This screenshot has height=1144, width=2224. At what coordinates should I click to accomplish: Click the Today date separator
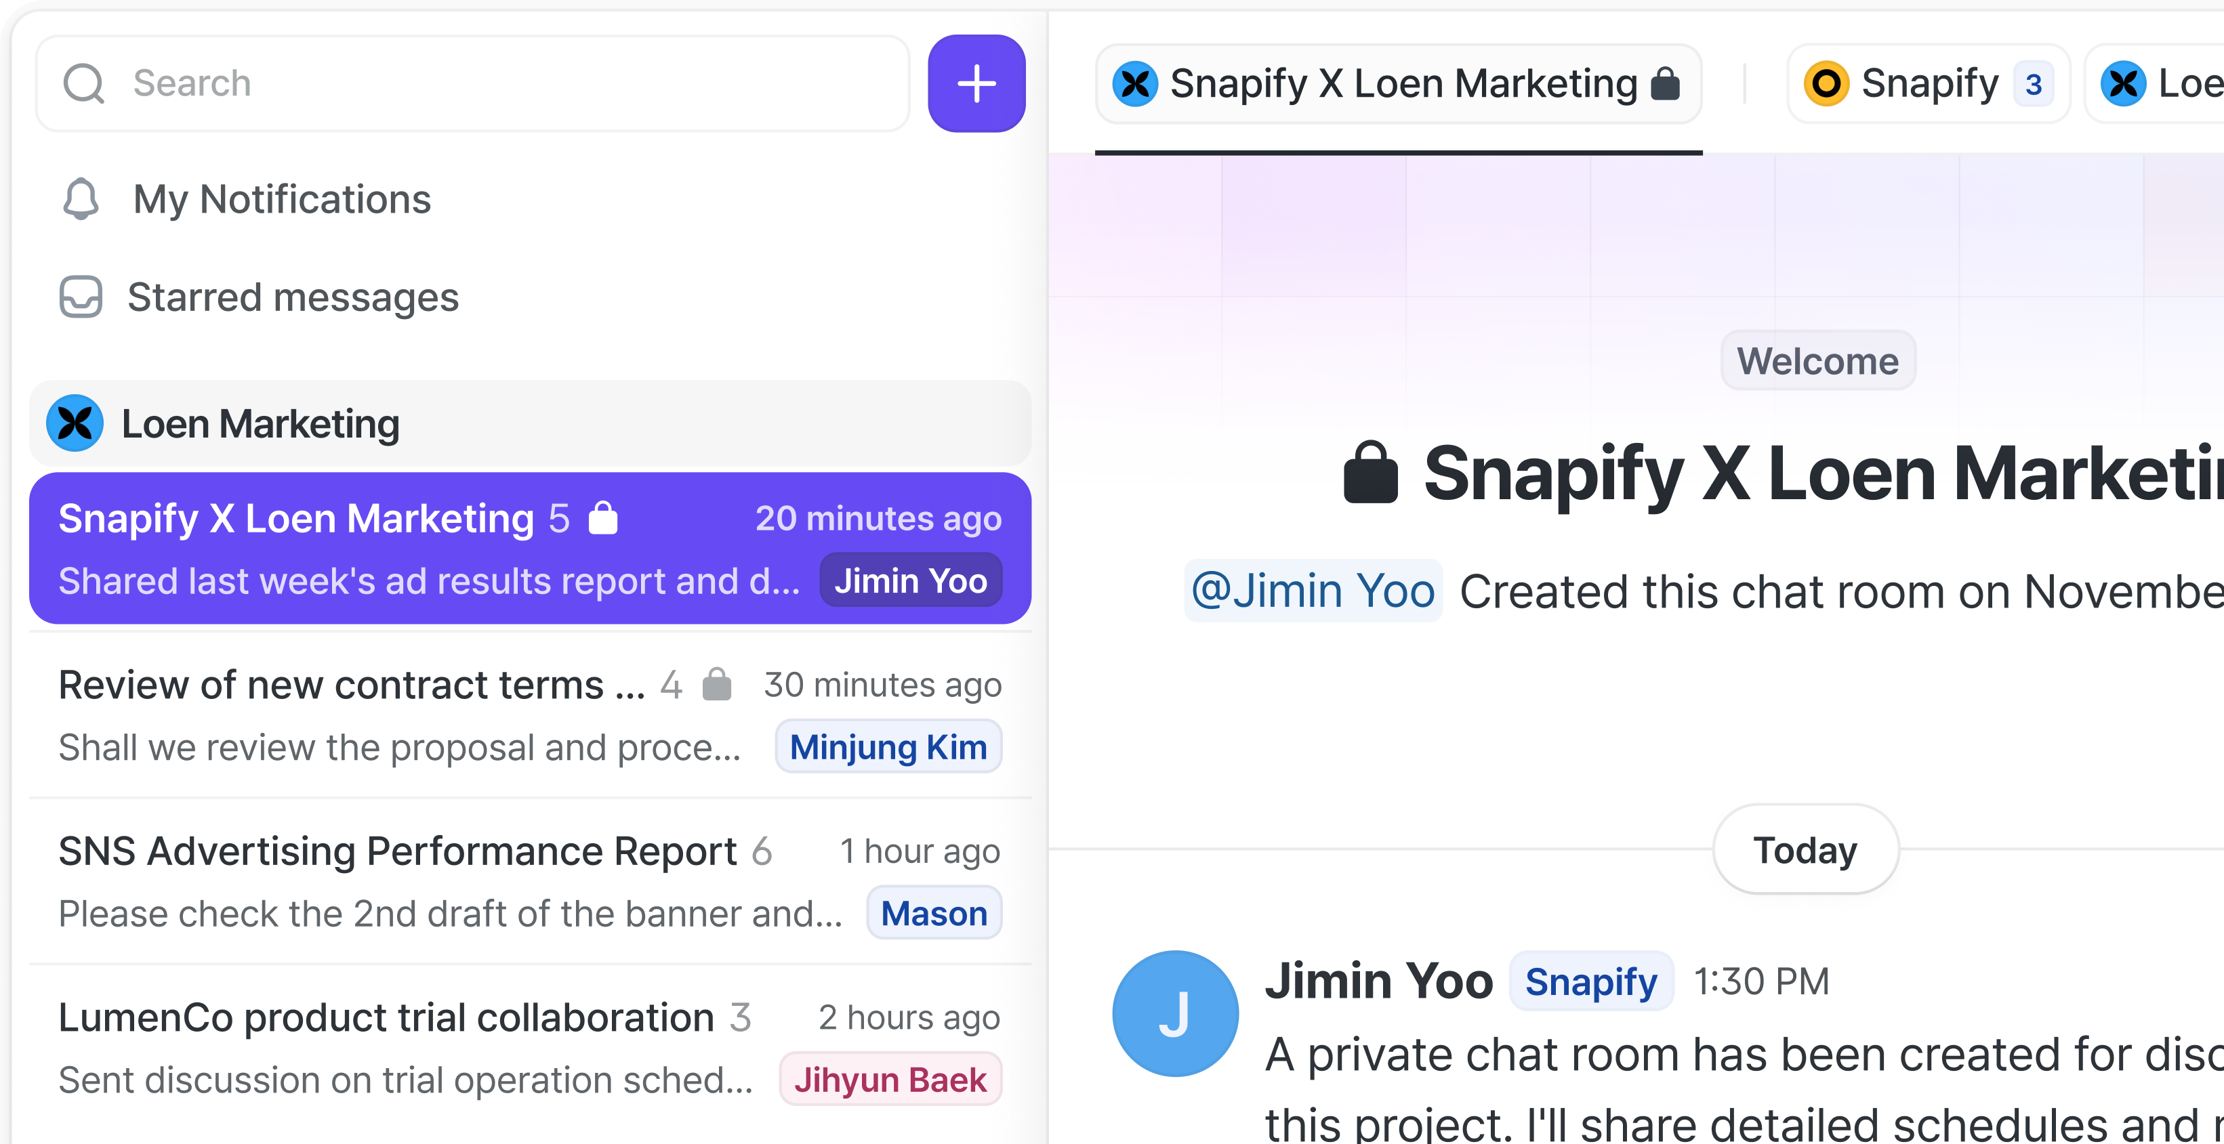coord(1805,850)
